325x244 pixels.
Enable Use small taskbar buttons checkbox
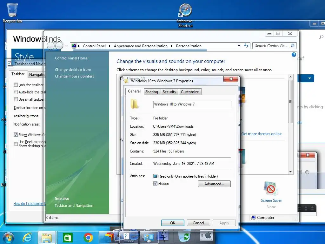pyautogui.click(x=16, y=99)
